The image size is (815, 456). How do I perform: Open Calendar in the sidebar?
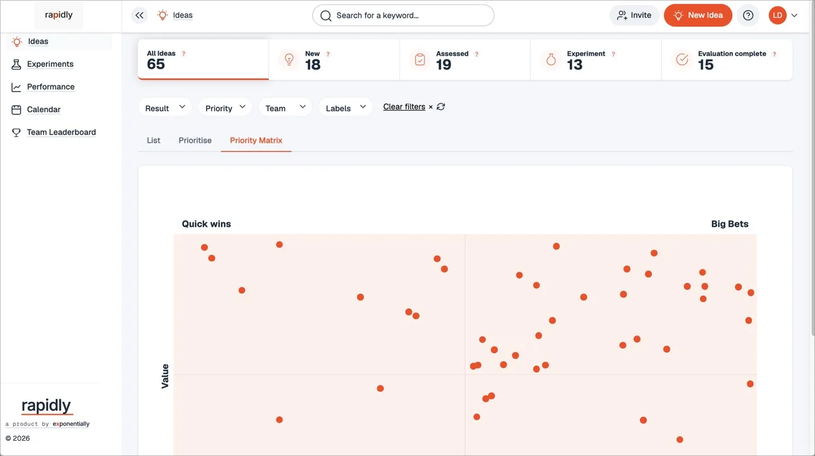click(x=44, y=110)
